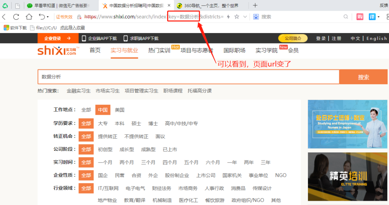Image resolution: width=389 pixels, height=205 pixels.
Task: Click hot search 金融实习生
Action: [x=79, y=91]
